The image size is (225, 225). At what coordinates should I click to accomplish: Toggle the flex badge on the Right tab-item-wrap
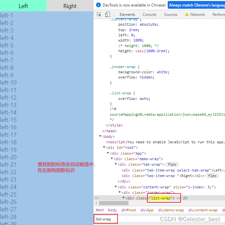pyautogui.click(x=212, y=176)
